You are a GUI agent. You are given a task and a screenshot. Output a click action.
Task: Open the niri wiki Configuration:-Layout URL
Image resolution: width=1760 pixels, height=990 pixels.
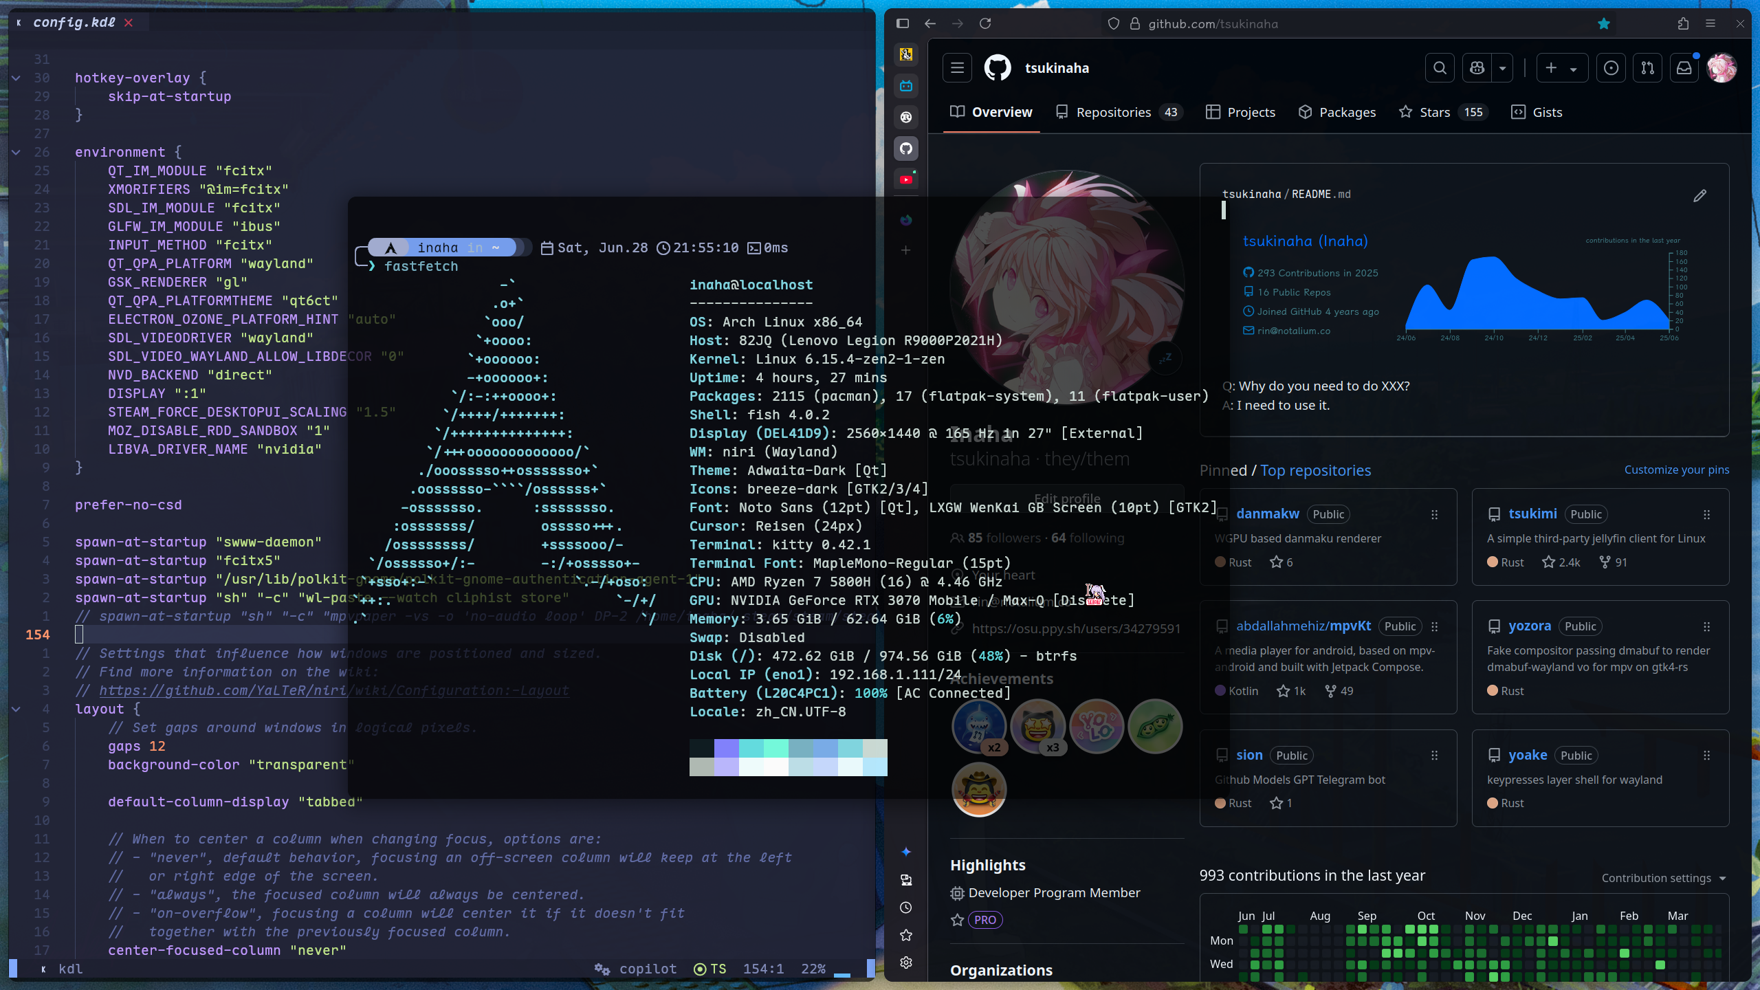334,691
